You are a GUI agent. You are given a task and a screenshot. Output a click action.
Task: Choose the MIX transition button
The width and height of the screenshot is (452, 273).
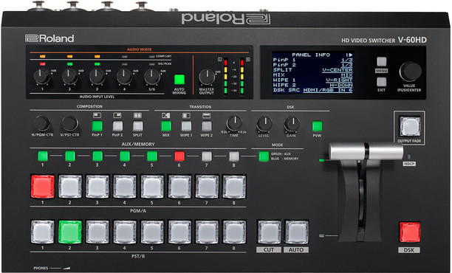tap(166, 126)
